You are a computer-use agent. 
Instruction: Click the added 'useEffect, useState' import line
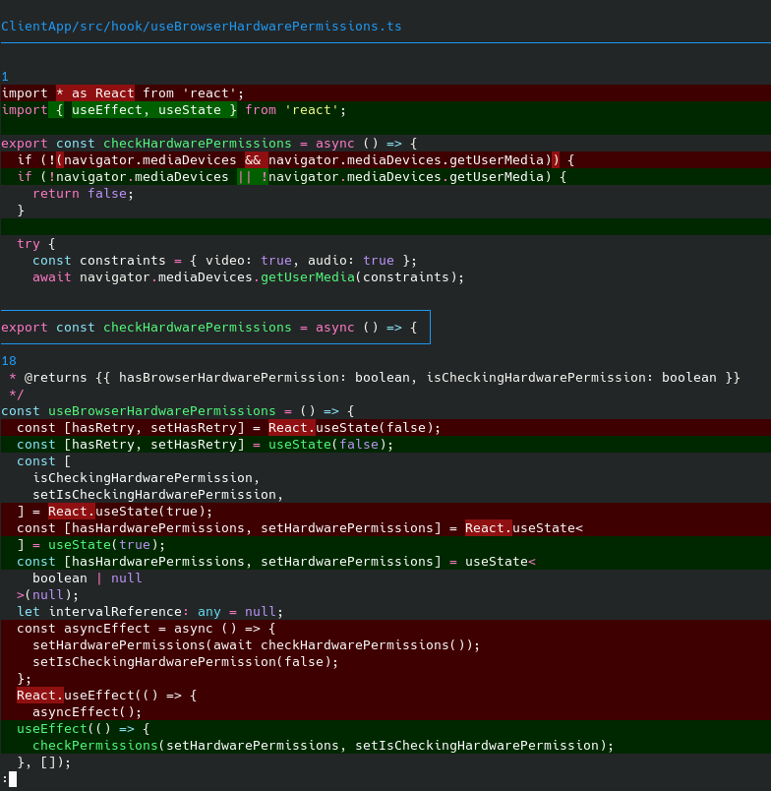(173, 110)
